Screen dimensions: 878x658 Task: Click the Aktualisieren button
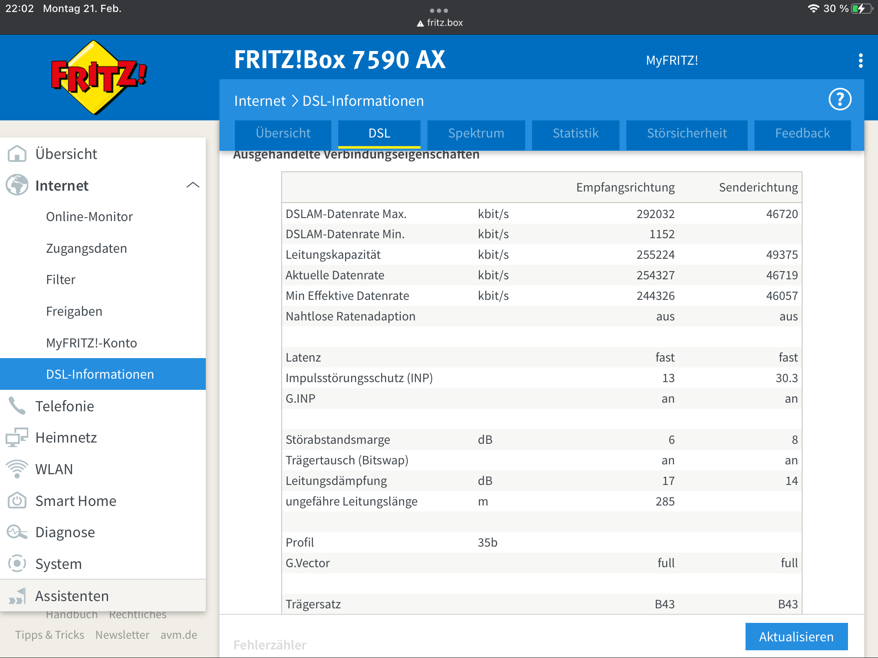[x=797, y=637]
